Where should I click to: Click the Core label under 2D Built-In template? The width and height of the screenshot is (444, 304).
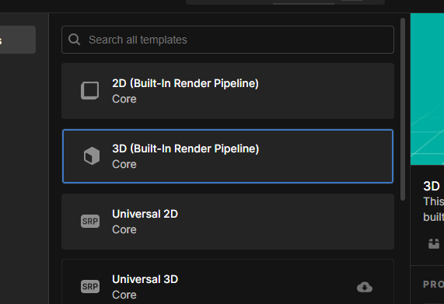[124, 99]
